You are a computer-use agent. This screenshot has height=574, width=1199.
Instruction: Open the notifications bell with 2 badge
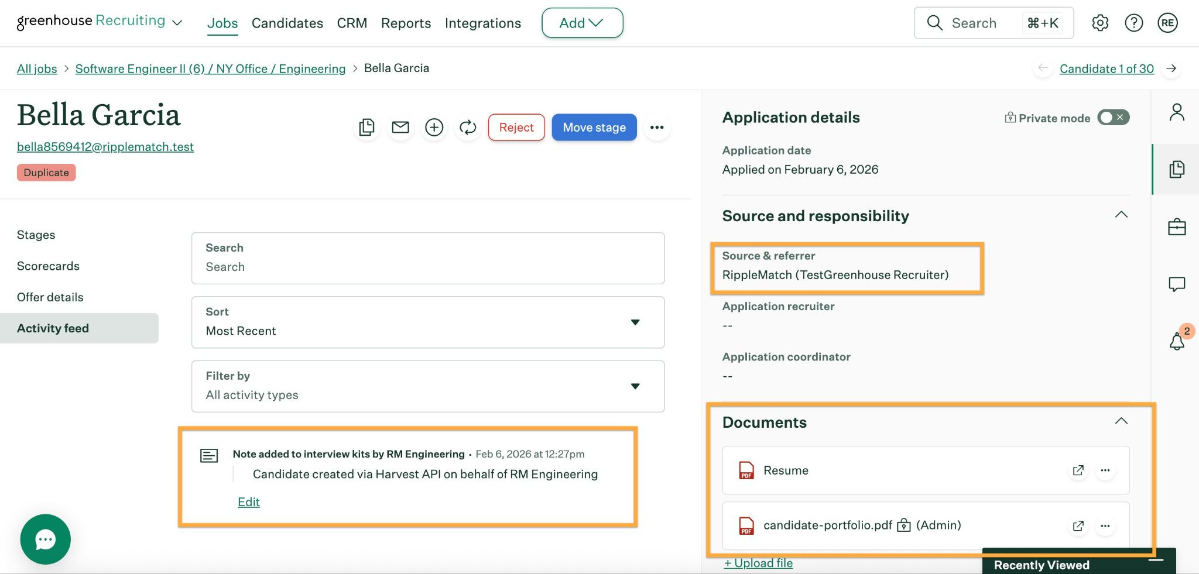click(x=1177, y=341)
